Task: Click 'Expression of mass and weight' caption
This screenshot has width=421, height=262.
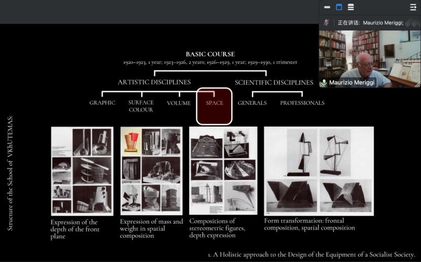Action: point(151,229)
